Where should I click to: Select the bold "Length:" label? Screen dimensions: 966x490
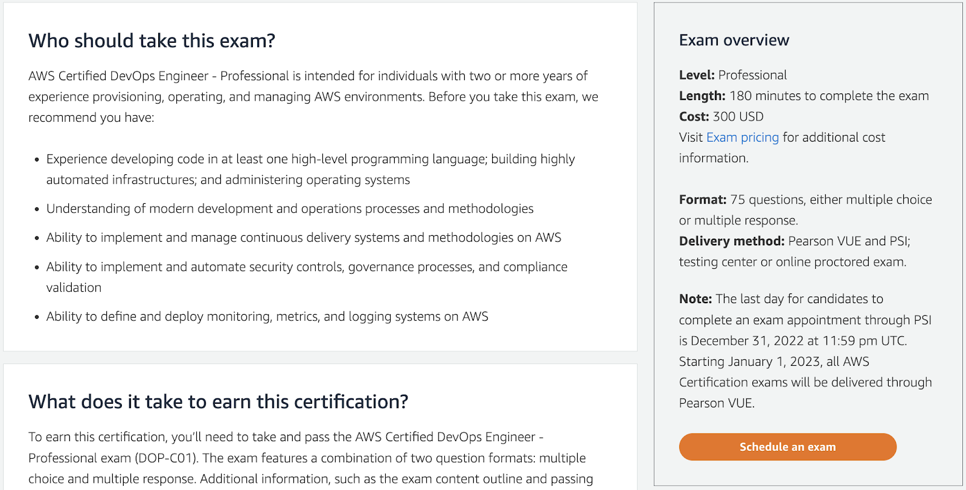click(x=702, y=96)
